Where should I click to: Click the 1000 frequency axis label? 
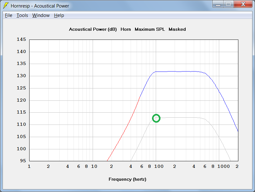point(224,166)
